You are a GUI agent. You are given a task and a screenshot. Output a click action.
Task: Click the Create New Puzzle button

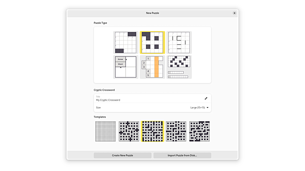122,155
